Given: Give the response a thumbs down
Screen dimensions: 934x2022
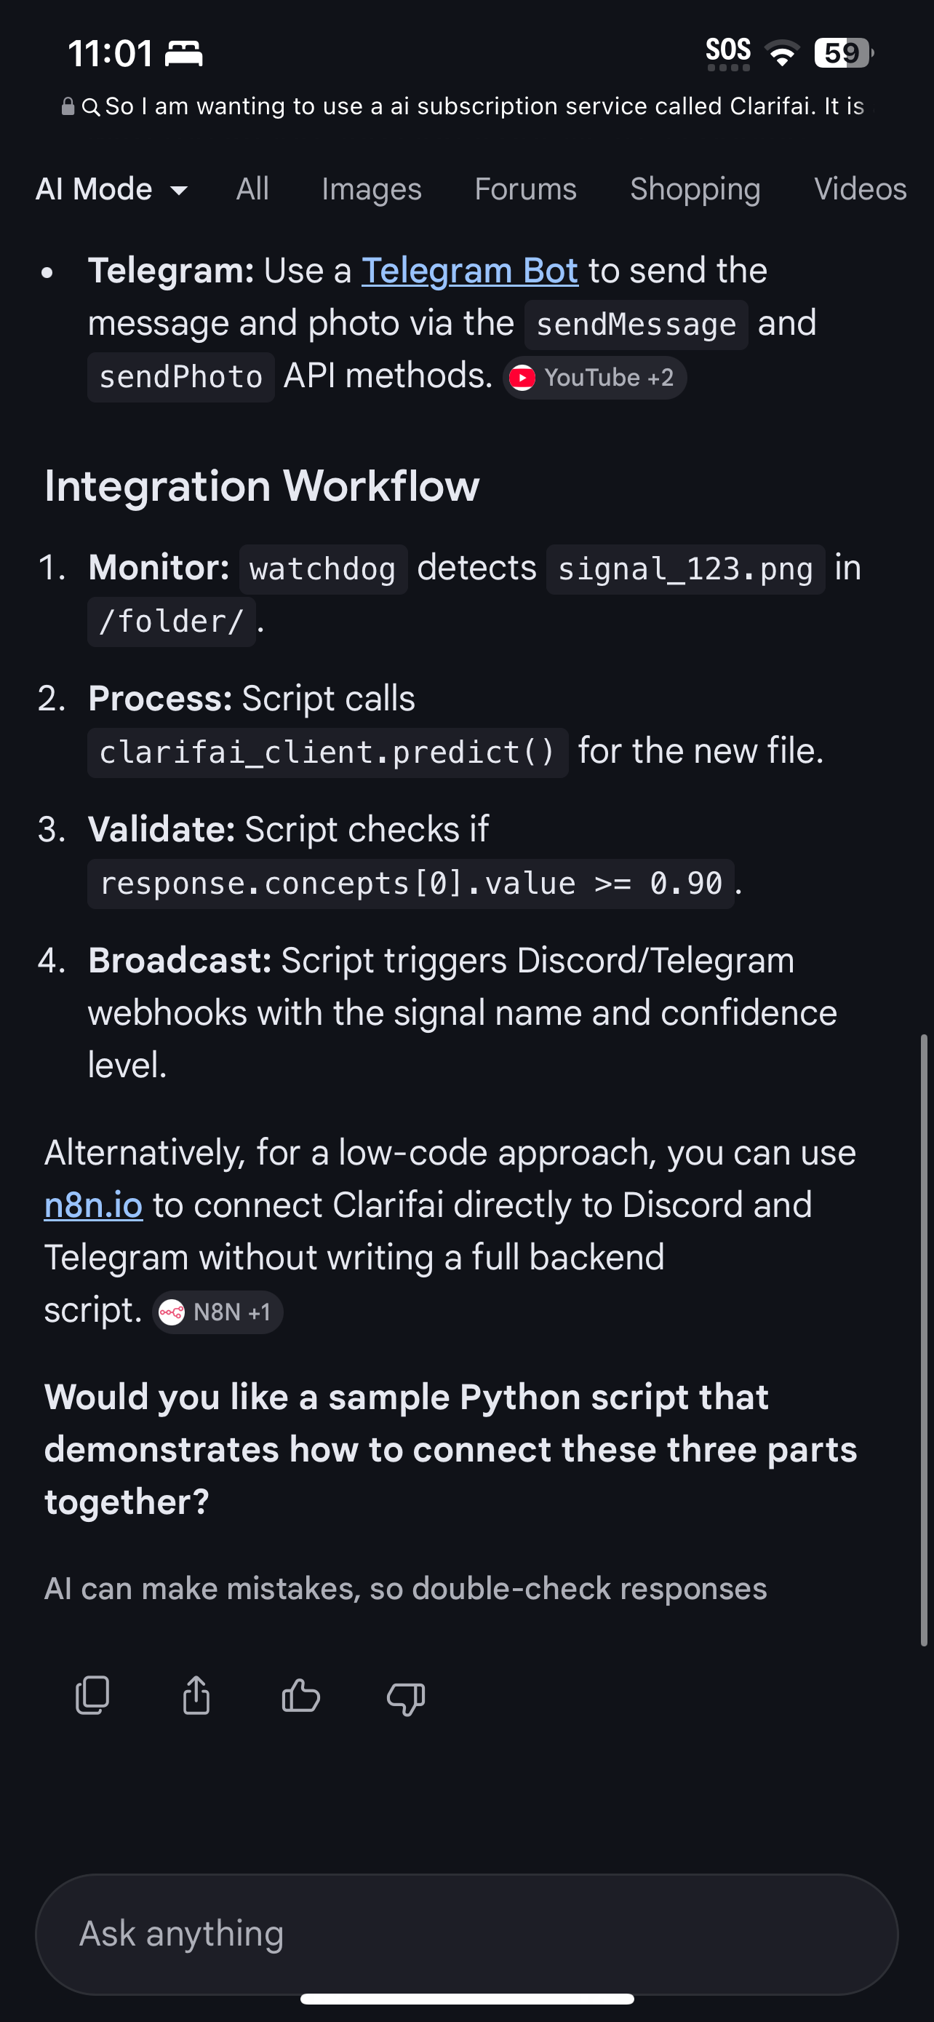Looking at the screenshot, I should click(405, 1697).
